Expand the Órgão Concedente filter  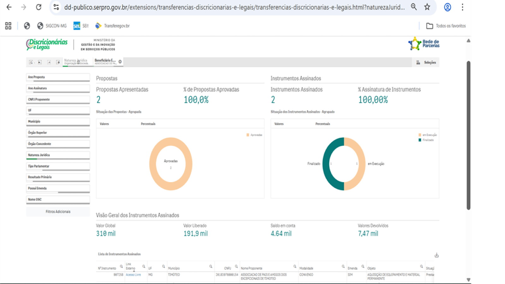tap(58, 144)
